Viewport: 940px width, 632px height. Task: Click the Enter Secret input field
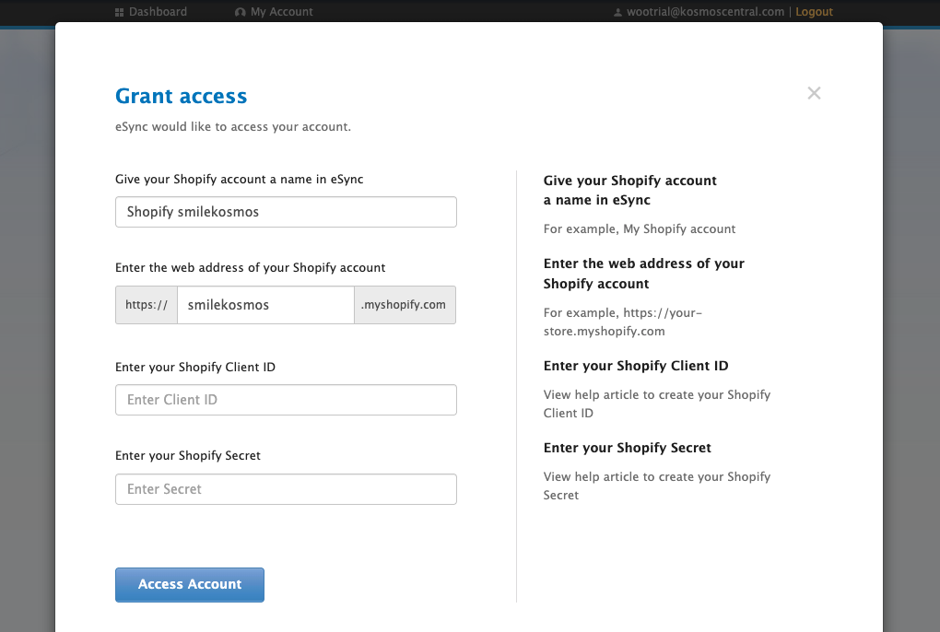click(286, 489)
